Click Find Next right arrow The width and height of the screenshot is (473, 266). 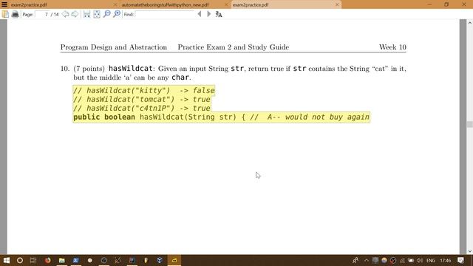click(x=208, y=14)
